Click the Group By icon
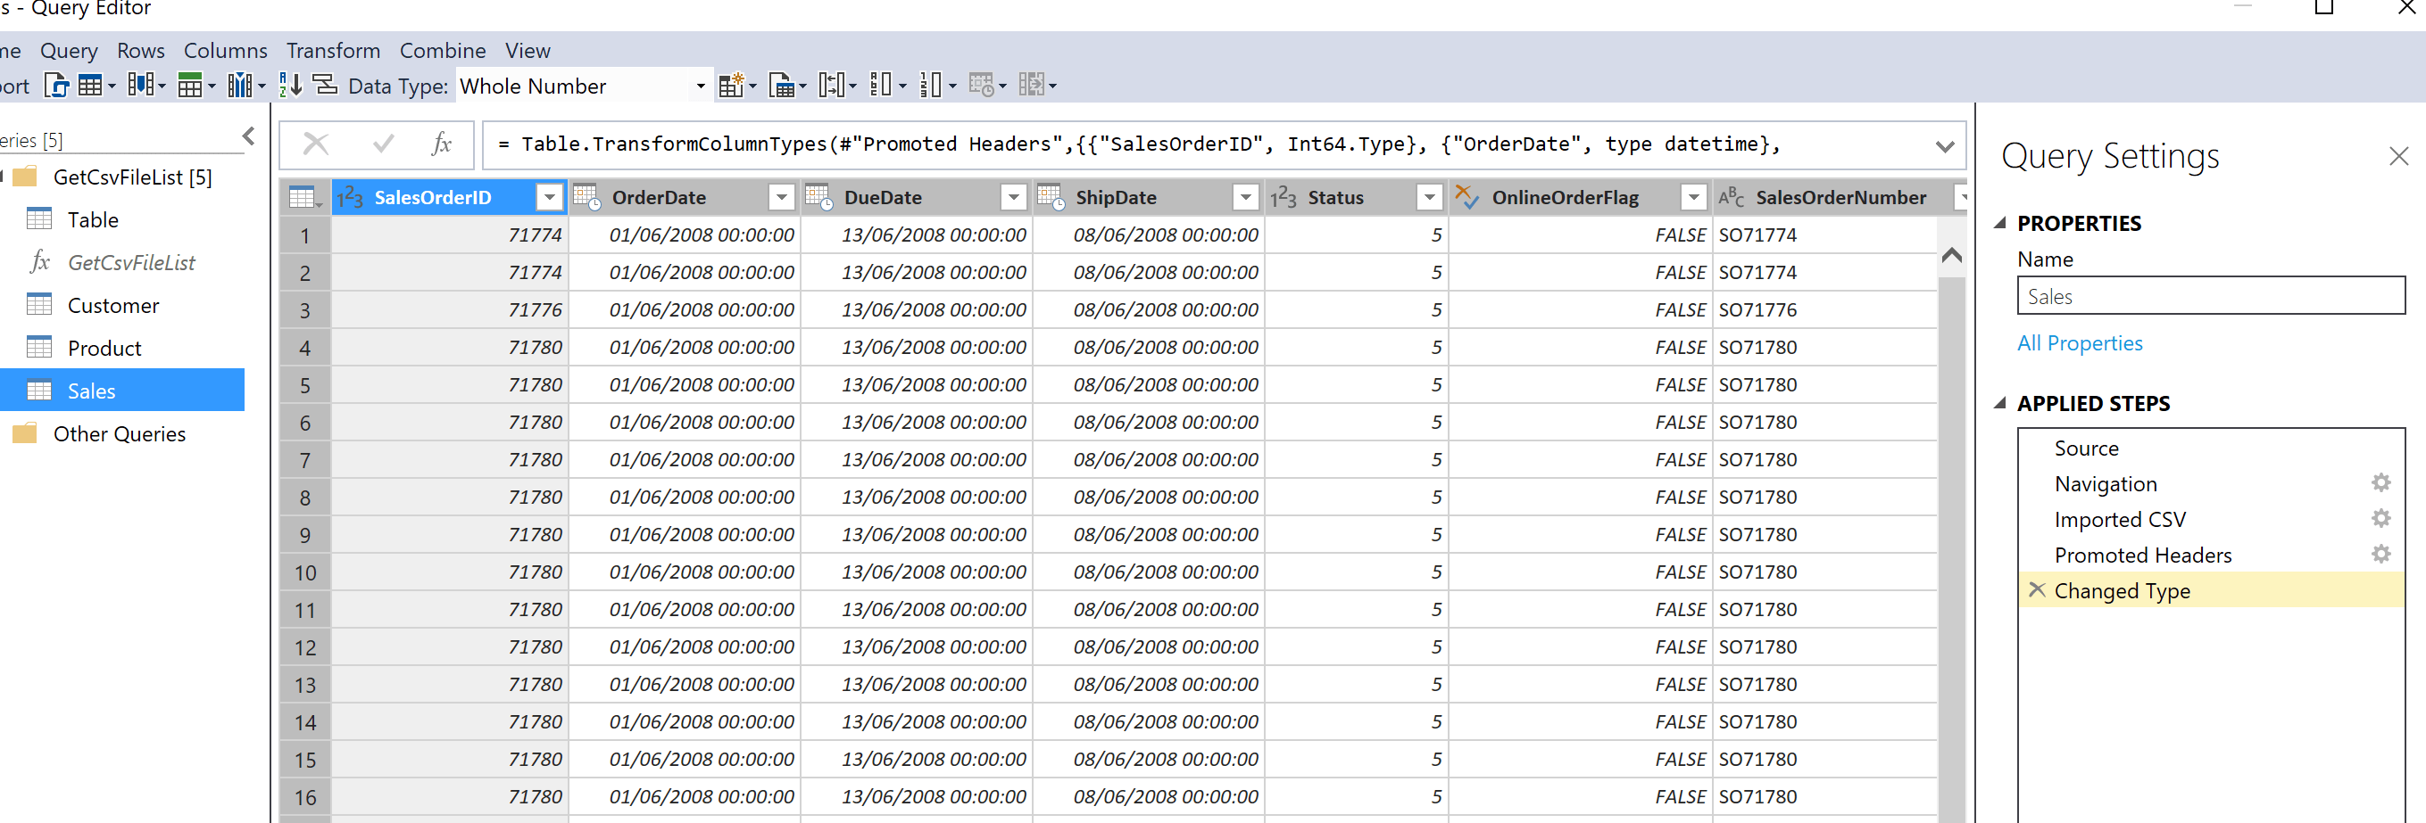 325,86
